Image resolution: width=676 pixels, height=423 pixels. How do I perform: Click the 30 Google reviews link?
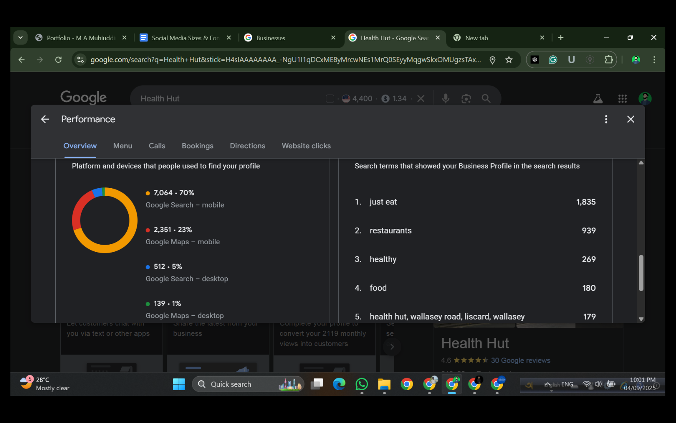click(520, 360)
